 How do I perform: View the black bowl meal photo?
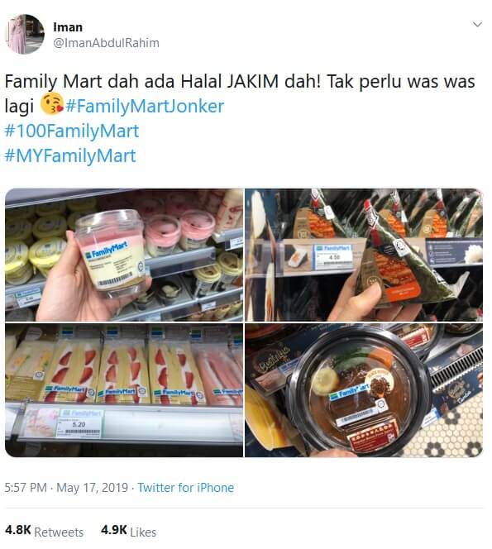(x=364, y=390)
